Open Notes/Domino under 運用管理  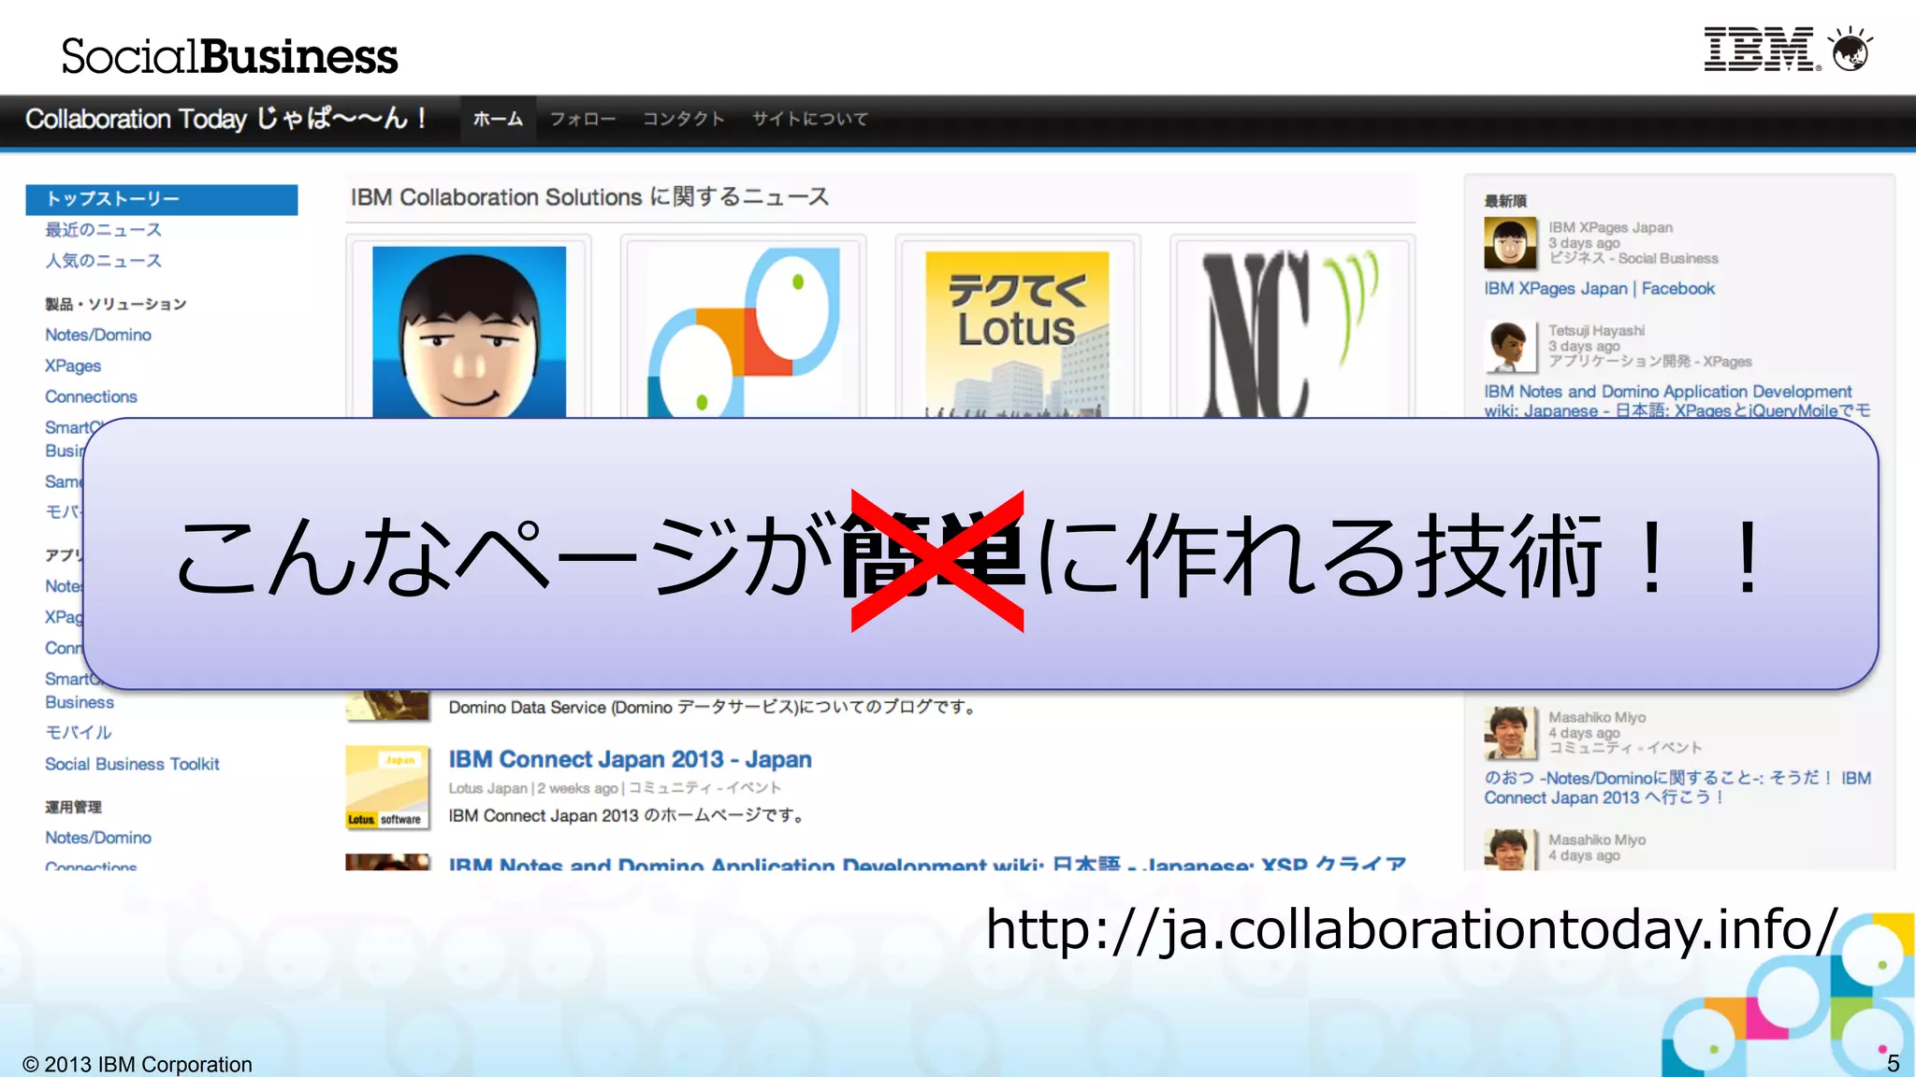pyautogui.click(x=98, y=838)
